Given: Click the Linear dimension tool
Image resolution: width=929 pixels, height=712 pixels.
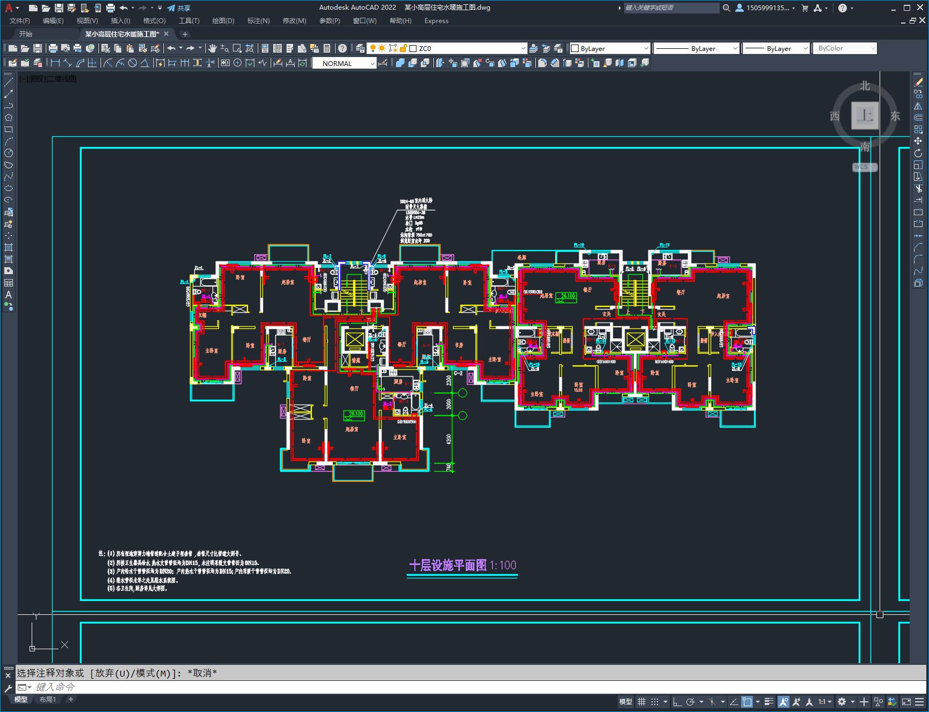Looking at the screenshot, I should point(55,63).
